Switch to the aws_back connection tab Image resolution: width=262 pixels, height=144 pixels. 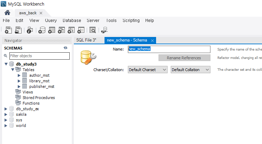pyautogui.click(x=28, y=13)
